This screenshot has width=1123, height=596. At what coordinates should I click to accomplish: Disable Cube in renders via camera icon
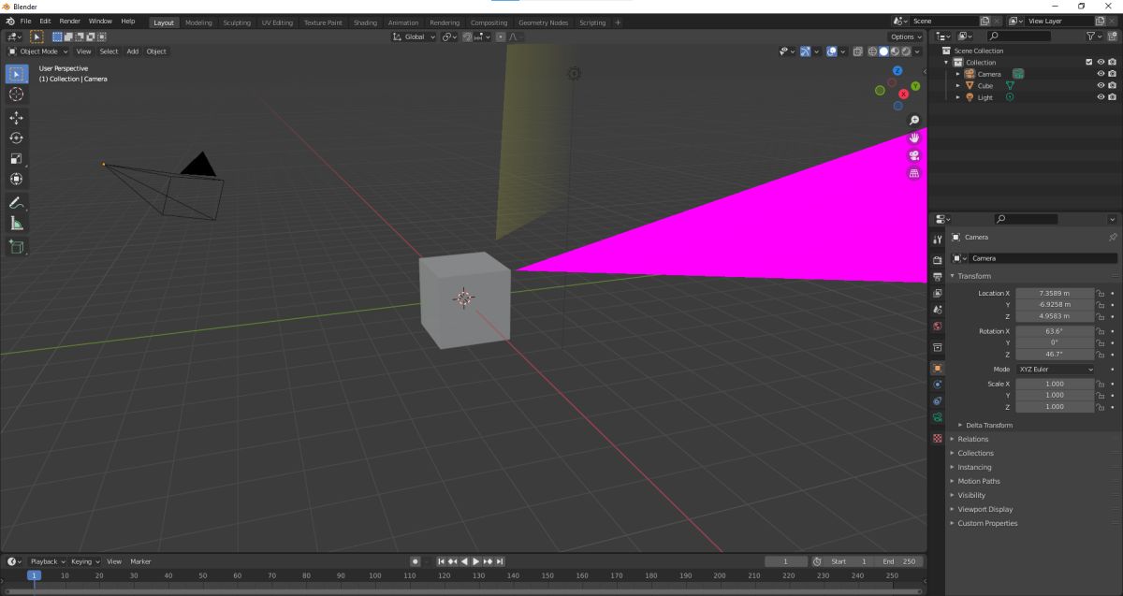click(x=1112, y=86)
